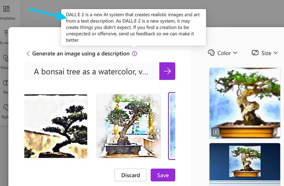Screen dimensions: 284x186
Task: Open the Templates sidebar icon
Action: tap(6, 9)
